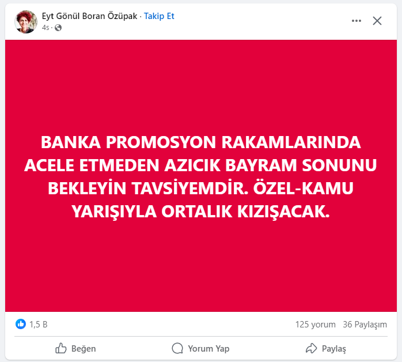The height and width of the screenshot is (362, 402).
Task: Click the blue like reaction icon
Action: 21,324
